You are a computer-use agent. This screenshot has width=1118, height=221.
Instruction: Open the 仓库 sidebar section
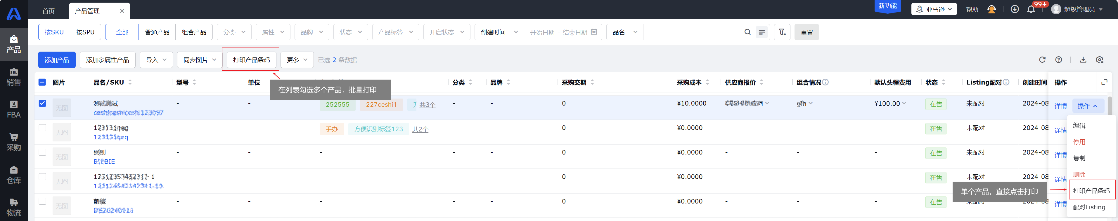(x=13, y=175)
